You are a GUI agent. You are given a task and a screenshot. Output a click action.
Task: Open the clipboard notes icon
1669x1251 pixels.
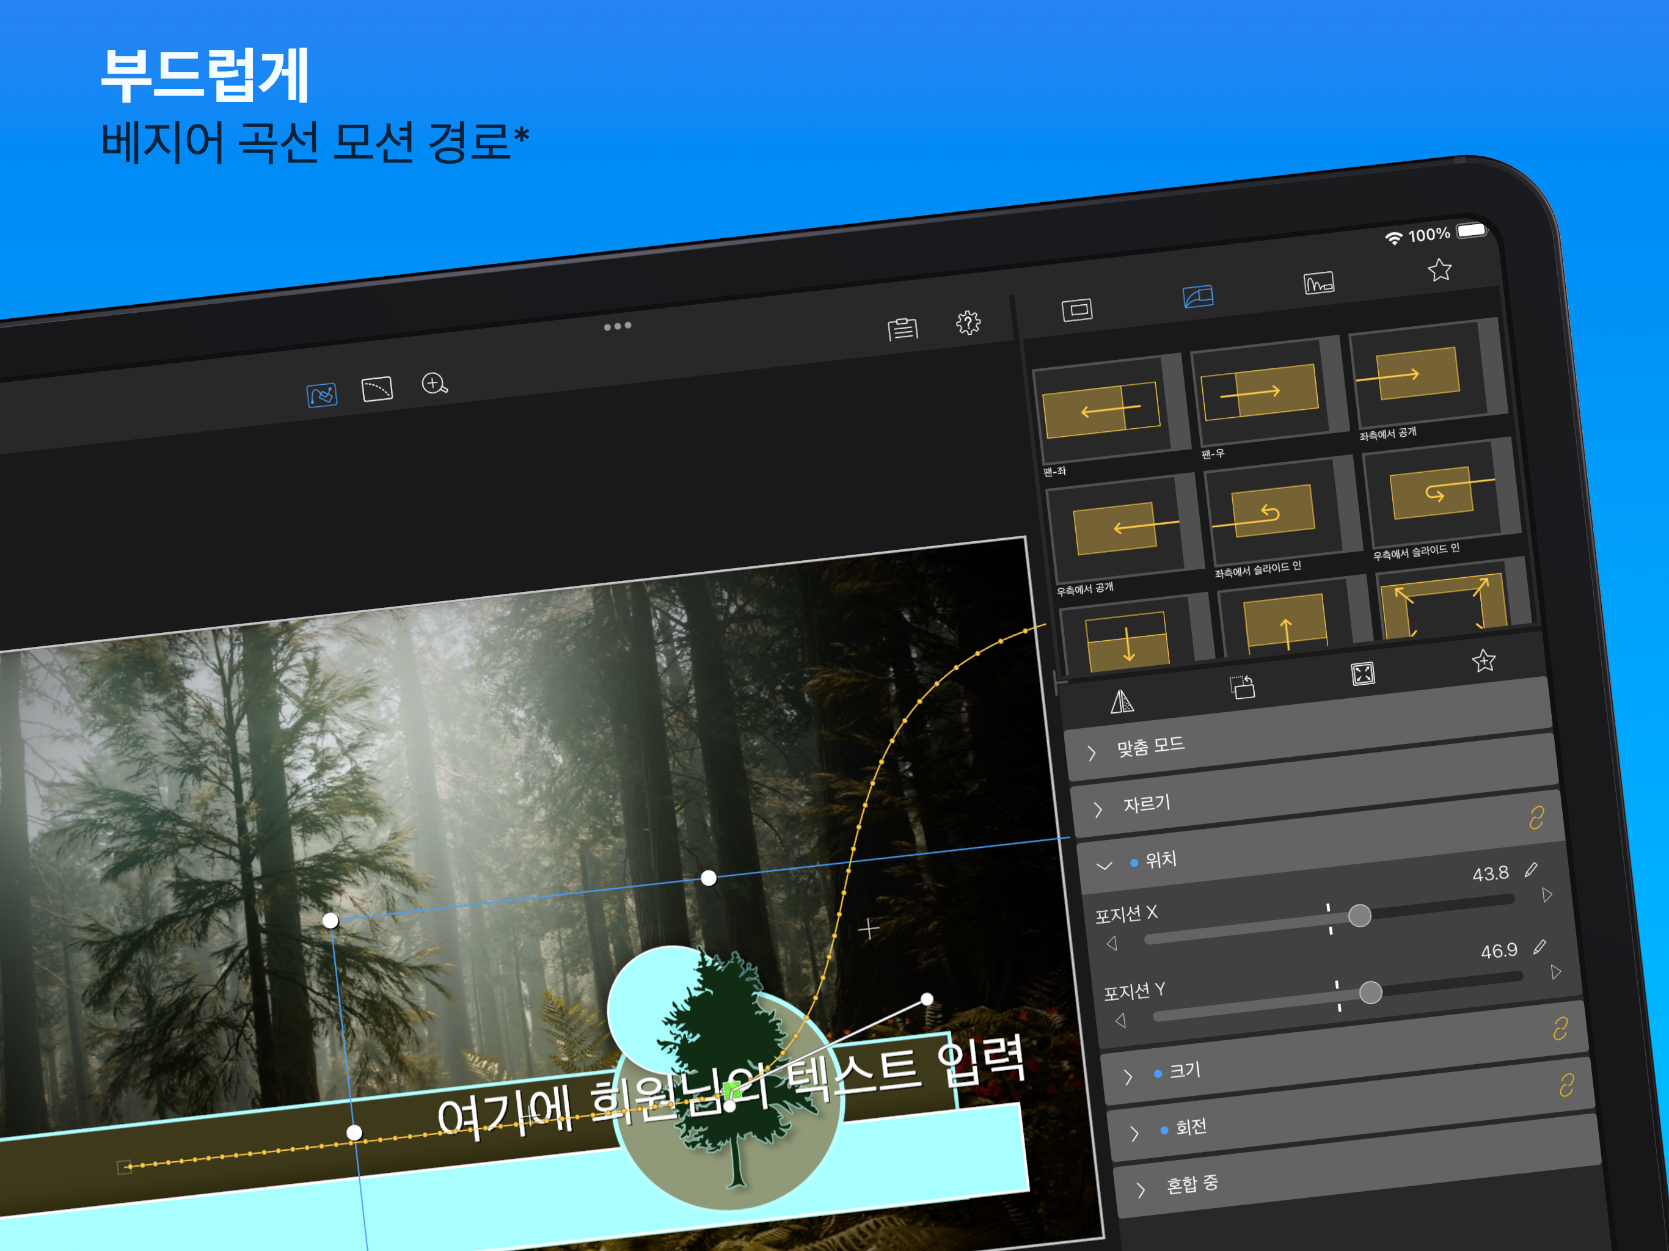point(902,329)
